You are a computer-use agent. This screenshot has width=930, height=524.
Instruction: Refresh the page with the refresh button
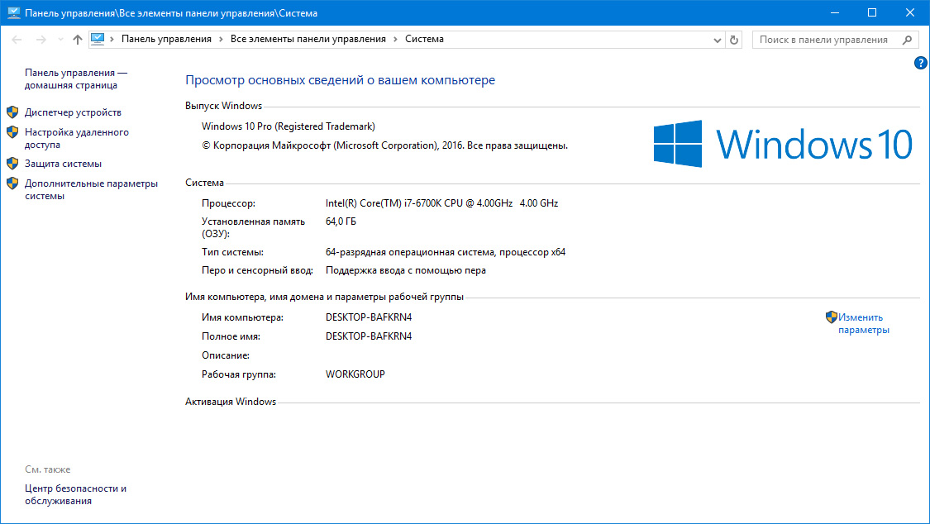coord(734,40)
